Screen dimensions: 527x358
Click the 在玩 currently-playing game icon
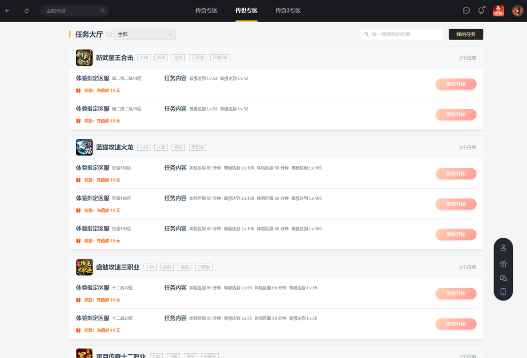(498, 10)
